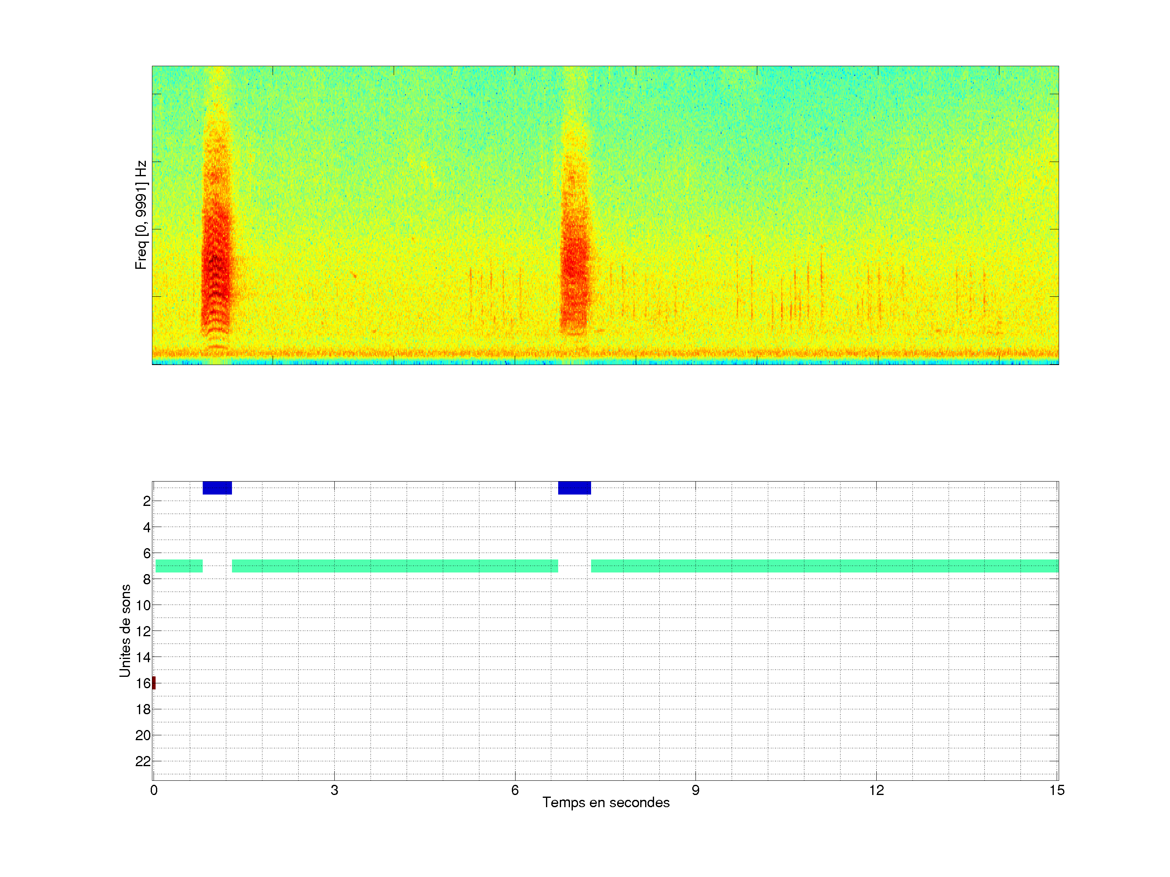The height and width of the screenshot is (877, 1170).
Task: Click the x-axis tick label 0
Action: tap(154, 790)
